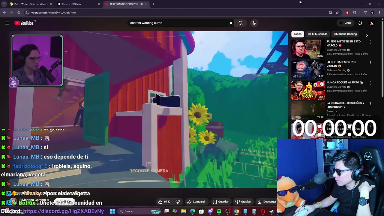Viewport: 384px width, 216px height.
Task: Open OBS Studio from taskbar
Action: click(228, 211)
